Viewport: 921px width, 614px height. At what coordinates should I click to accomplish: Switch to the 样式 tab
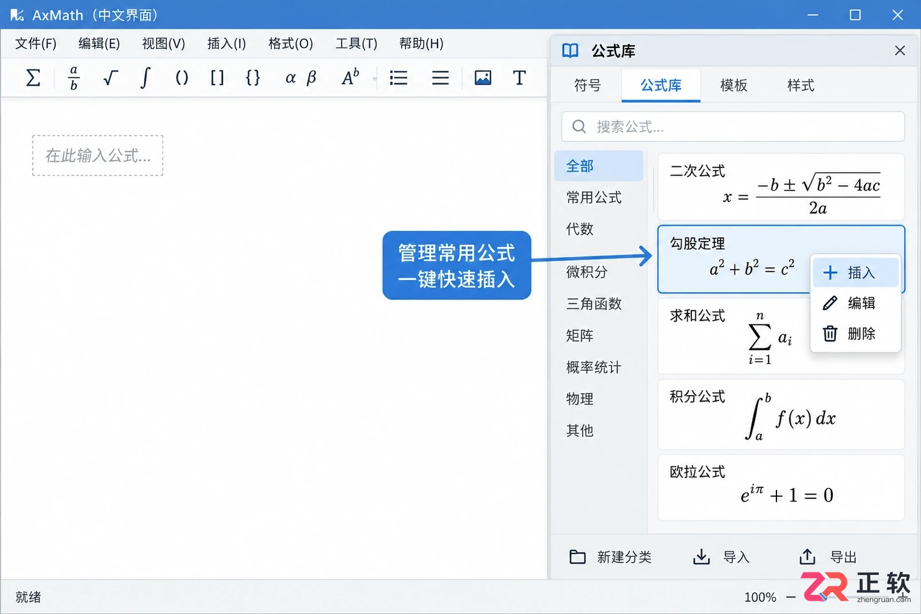click(801, 85)
